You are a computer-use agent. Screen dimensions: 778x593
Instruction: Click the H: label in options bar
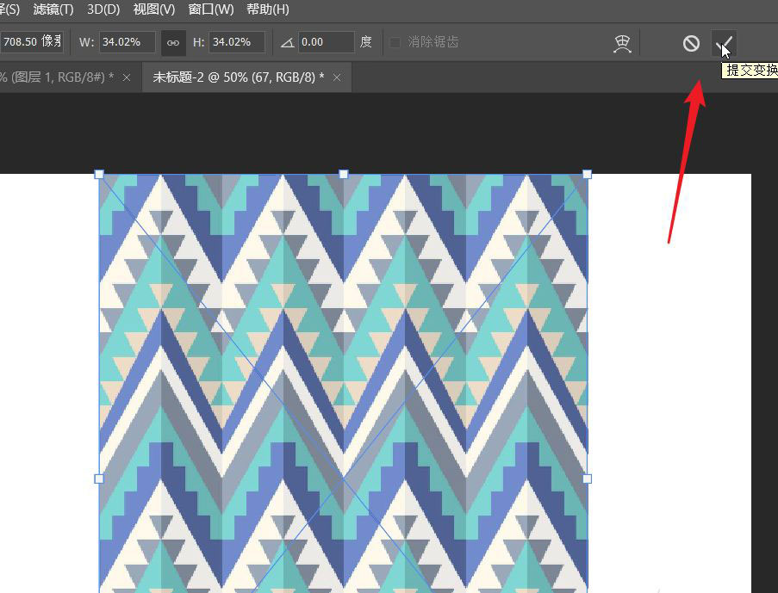198,42
